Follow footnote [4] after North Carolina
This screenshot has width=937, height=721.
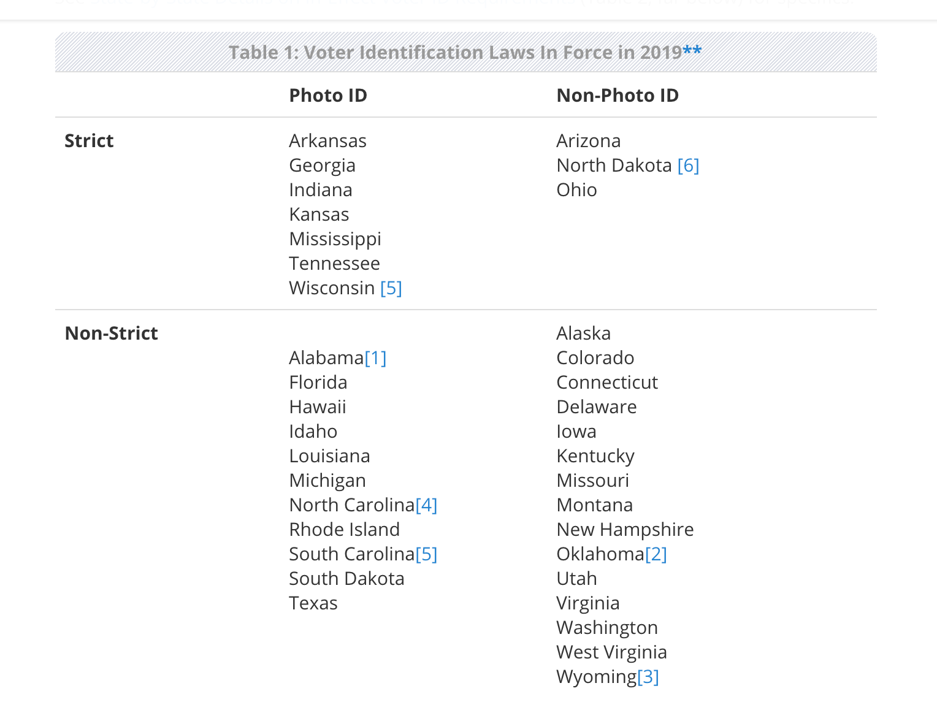point(426,505)
